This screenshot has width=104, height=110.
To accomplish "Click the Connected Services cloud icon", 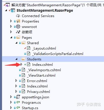I will coord(18,16).
